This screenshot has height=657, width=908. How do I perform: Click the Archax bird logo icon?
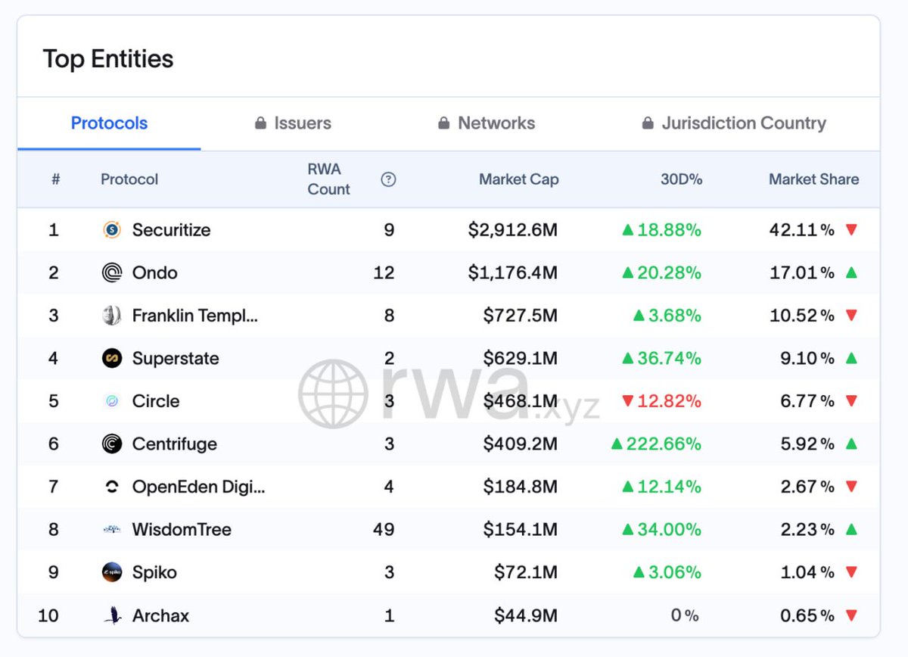pyautogui.click(x=112, y=615)
